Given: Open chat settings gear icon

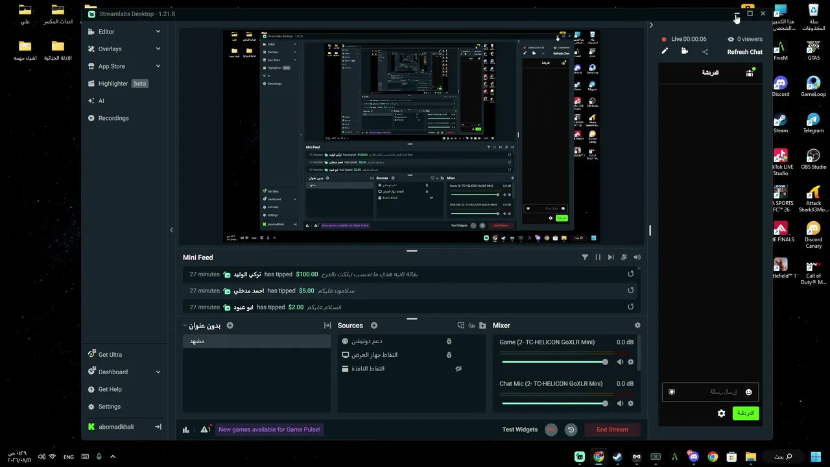Looking at the screenshot, I should point(721,413).
